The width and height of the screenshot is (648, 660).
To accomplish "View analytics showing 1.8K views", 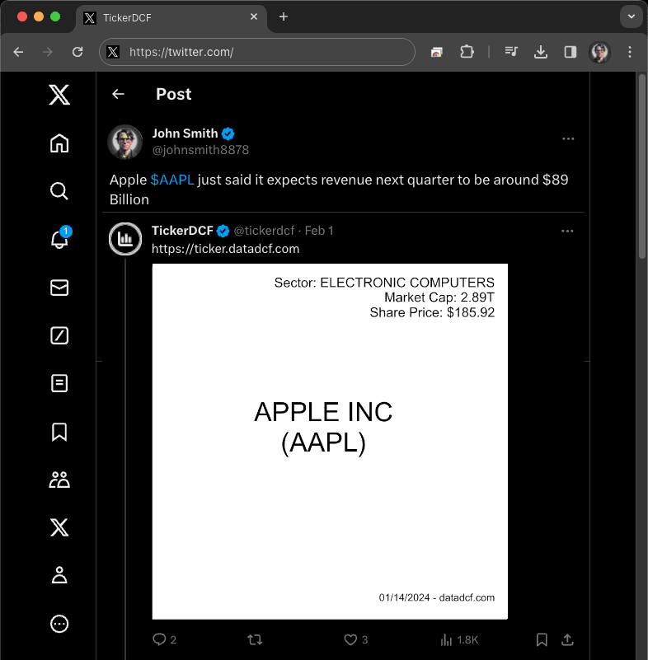I will tap(459, 639).
